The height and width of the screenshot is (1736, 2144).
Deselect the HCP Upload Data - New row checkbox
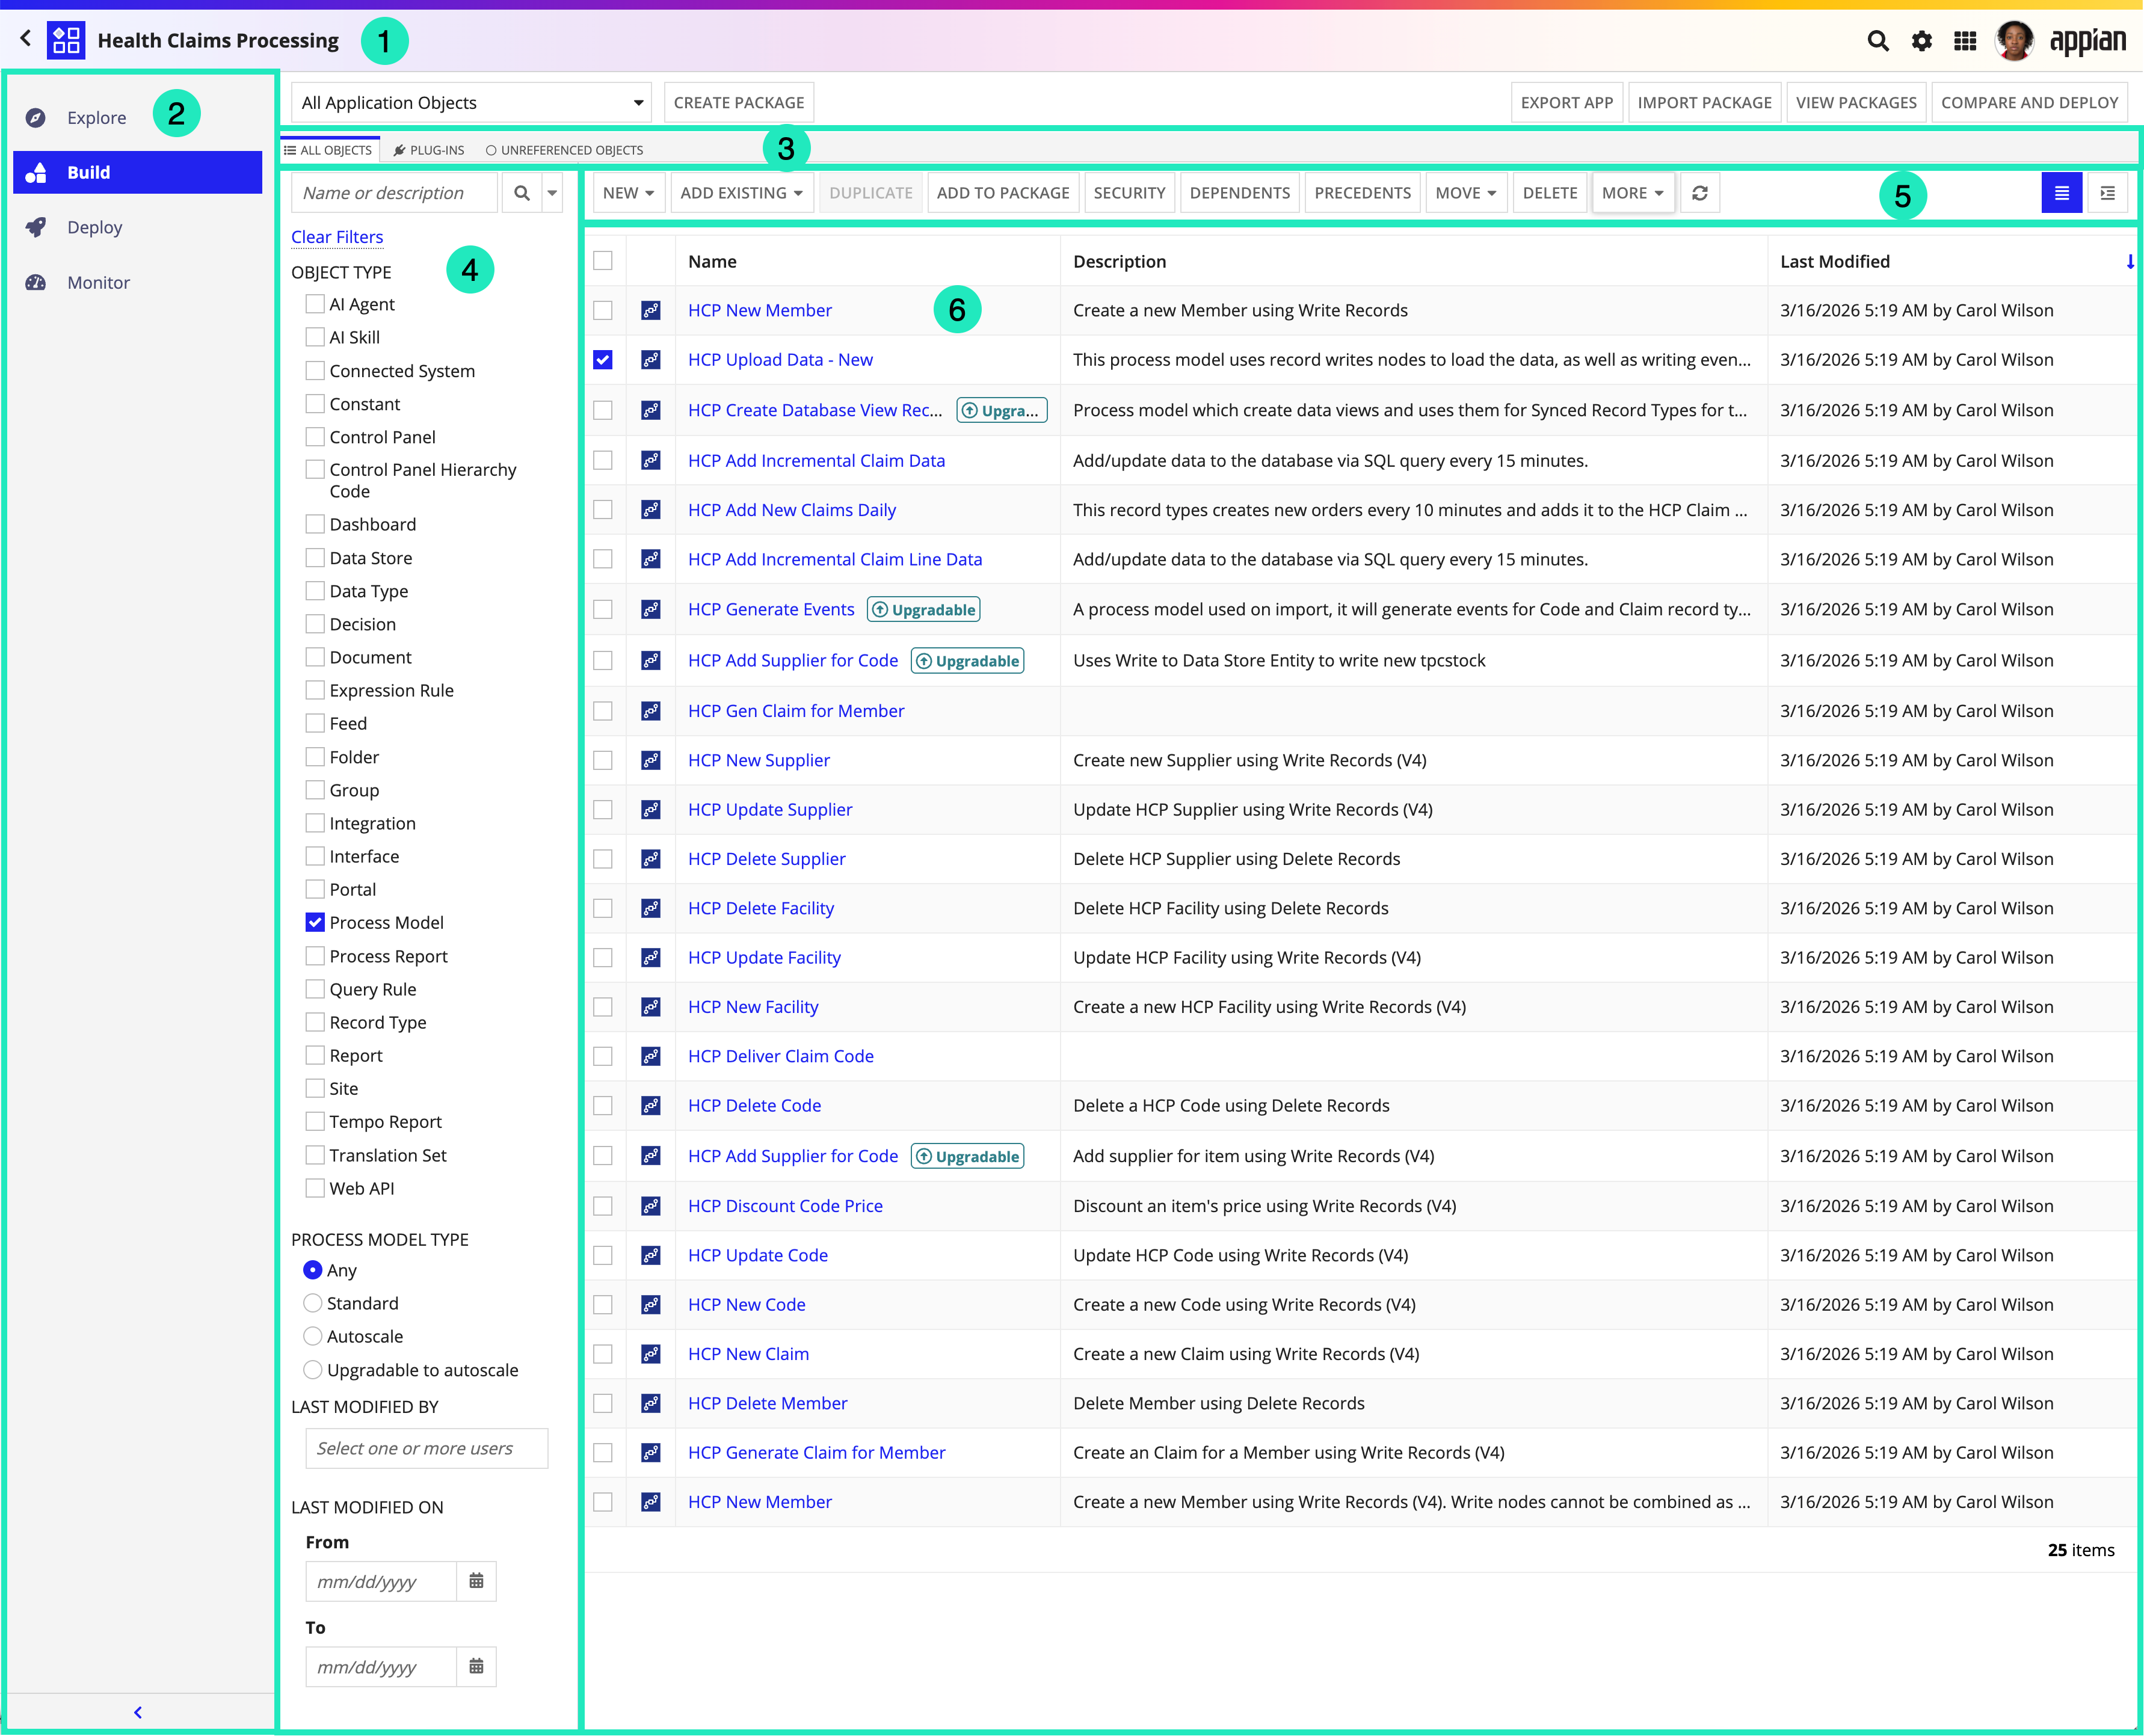pos(603,360)
